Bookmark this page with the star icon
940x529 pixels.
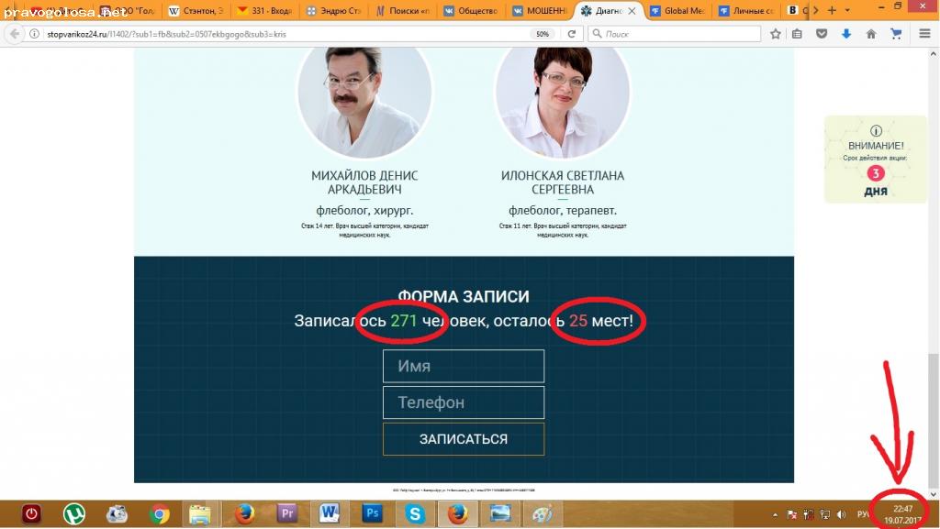pos(776,34)
